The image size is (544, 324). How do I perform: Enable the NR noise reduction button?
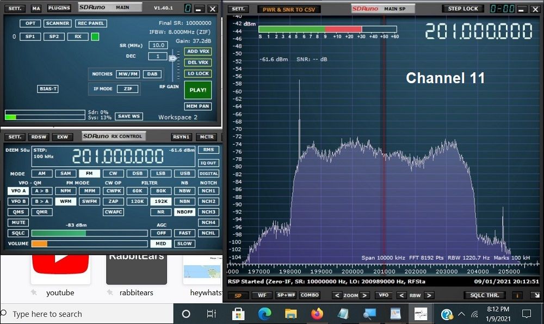point(161,211)
